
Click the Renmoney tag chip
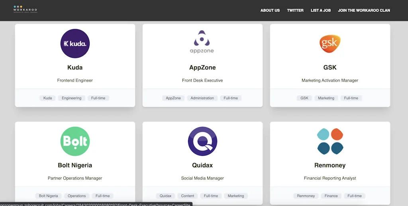click(x=306, y=196)
